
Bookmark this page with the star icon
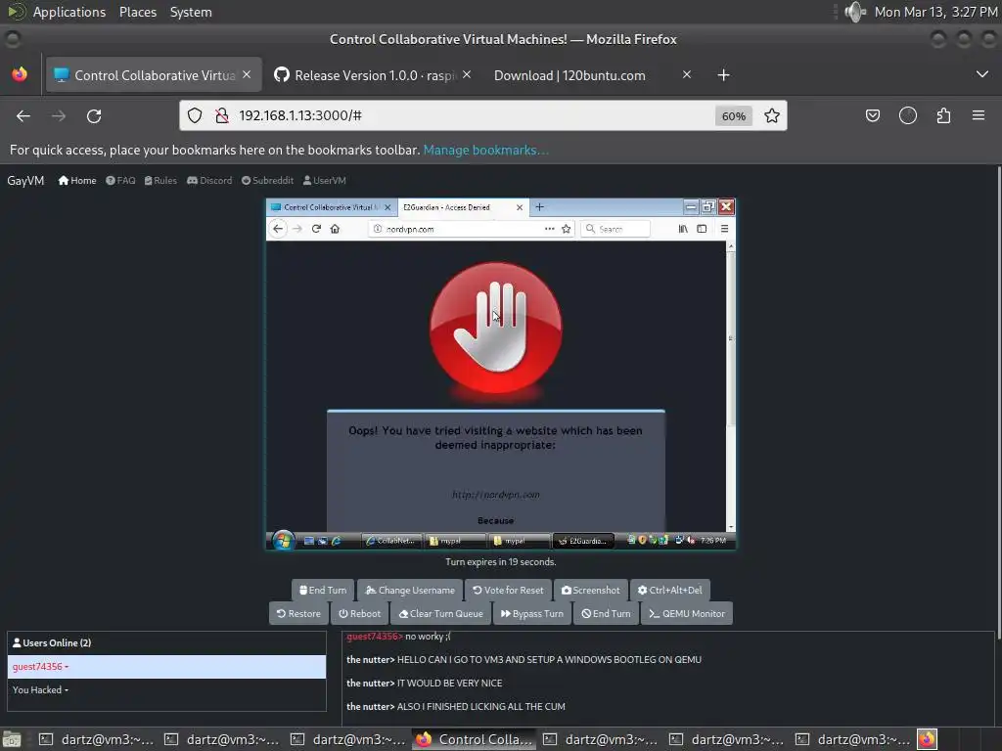772,115
